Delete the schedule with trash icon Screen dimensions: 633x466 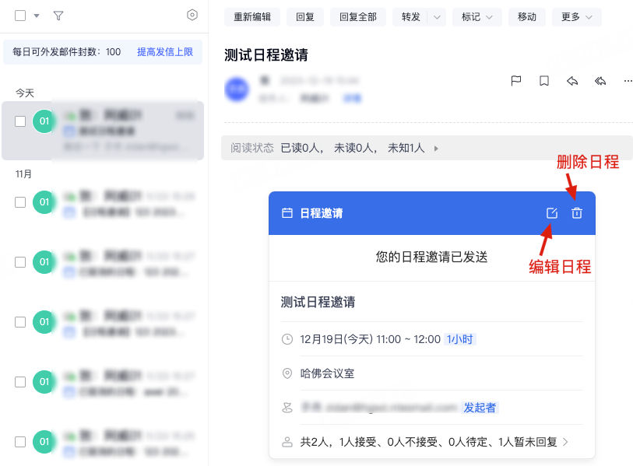coord(577,213)
